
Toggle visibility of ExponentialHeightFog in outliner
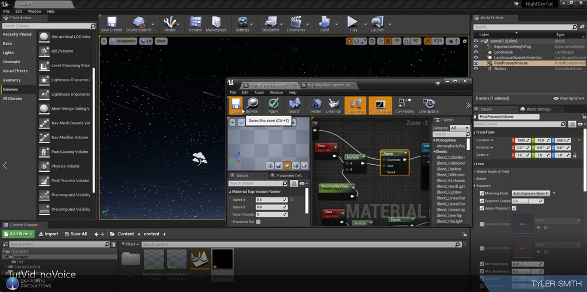click(476, 46)
